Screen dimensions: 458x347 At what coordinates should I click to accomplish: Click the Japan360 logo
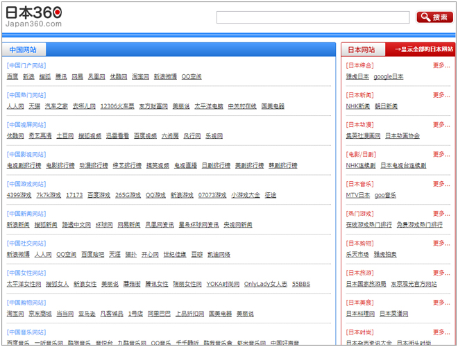[33, 17]
